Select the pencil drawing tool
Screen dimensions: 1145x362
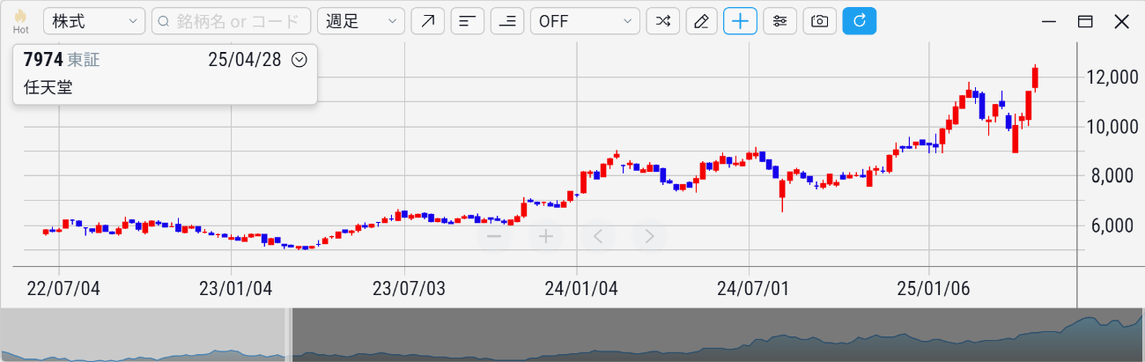pos(701,21)
